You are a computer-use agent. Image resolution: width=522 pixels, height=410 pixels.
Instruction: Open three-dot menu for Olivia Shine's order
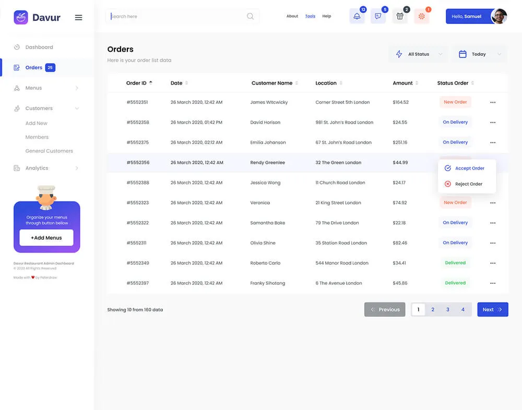(493, 243)
